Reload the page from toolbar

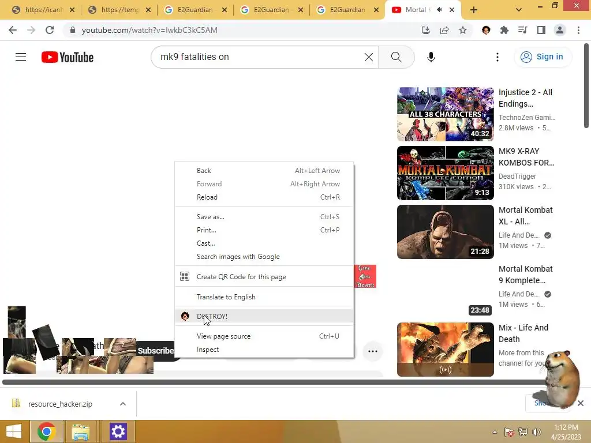click(x=50, y=30)
